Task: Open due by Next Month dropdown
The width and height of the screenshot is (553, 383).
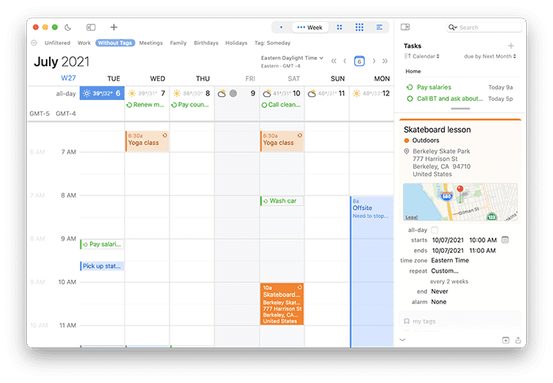Action: pyautogui.click(x=490, y=57)
